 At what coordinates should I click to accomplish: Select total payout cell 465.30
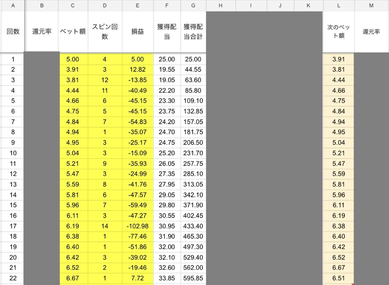(x=193, y=237)
